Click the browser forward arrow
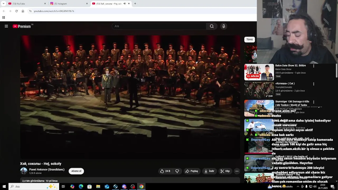 pyautogui.click(x=10, y=11)
